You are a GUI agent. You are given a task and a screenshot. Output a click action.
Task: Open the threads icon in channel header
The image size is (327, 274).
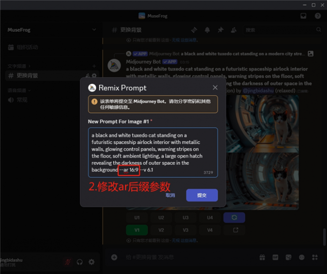tap(194, 30)
